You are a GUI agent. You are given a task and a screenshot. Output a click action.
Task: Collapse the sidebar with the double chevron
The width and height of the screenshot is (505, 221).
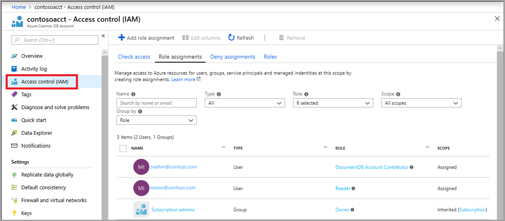103,36
